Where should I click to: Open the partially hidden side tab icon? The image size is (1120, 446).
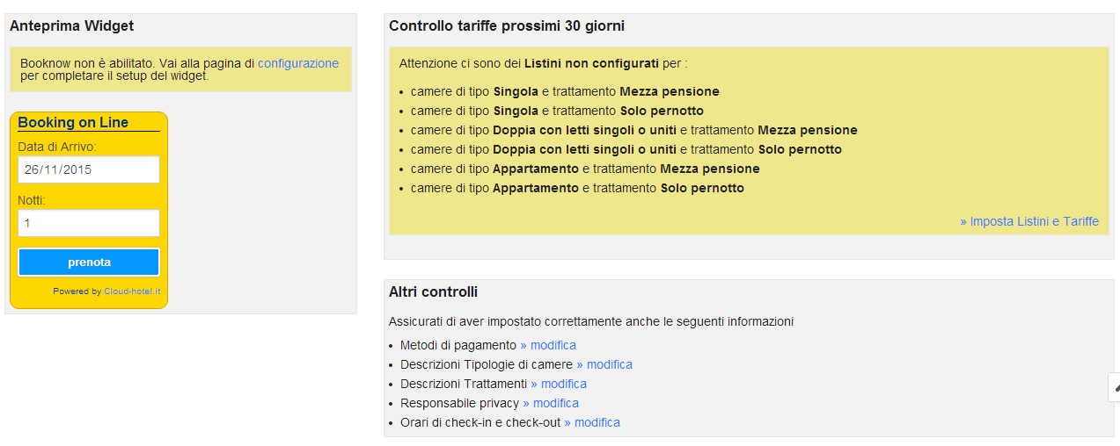pyautogui.click(x=1115, y=387)
